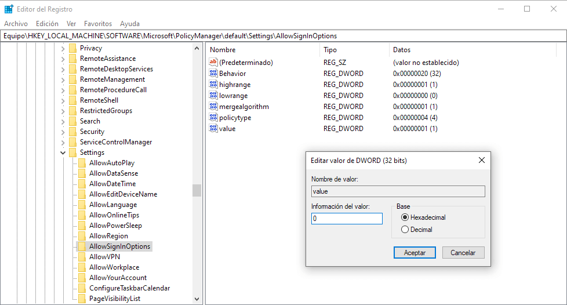The height and width of the screenshot is (305, 567).
Task: Select the value DWORD icon
Action: [213, 129]
